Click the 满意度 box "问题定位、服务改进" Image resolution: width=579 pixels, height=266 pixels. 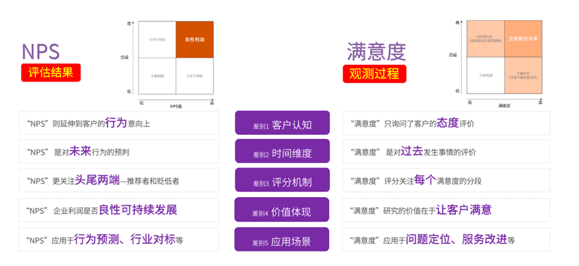click(446, 239)
